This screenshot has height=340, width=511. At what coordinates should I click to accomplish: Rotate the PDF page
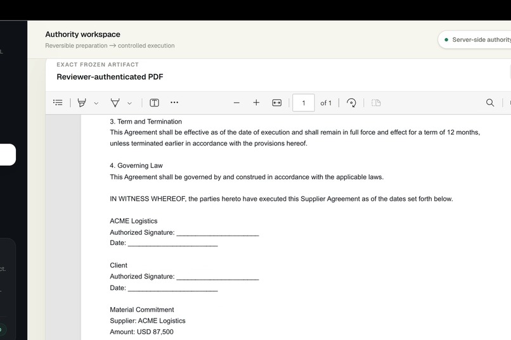point(351,103)
